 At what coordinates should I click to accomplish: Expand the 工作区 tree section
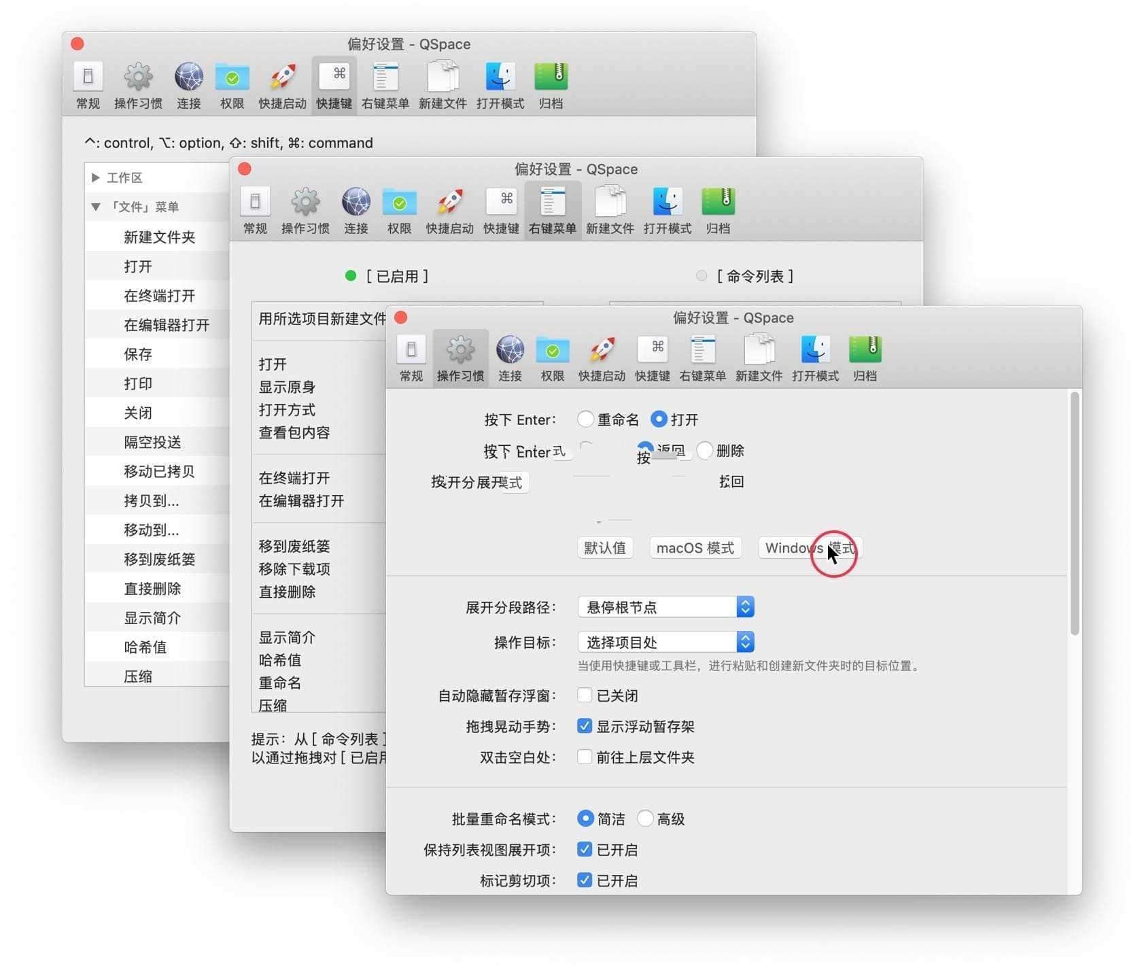click(x=96, y=177)
